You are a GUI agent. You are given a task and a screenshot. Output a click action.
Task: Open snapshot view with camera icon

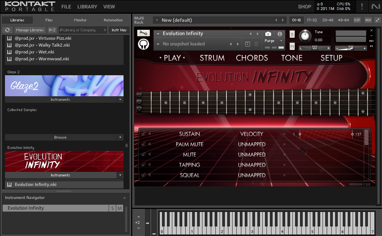[x=268, y=34]
